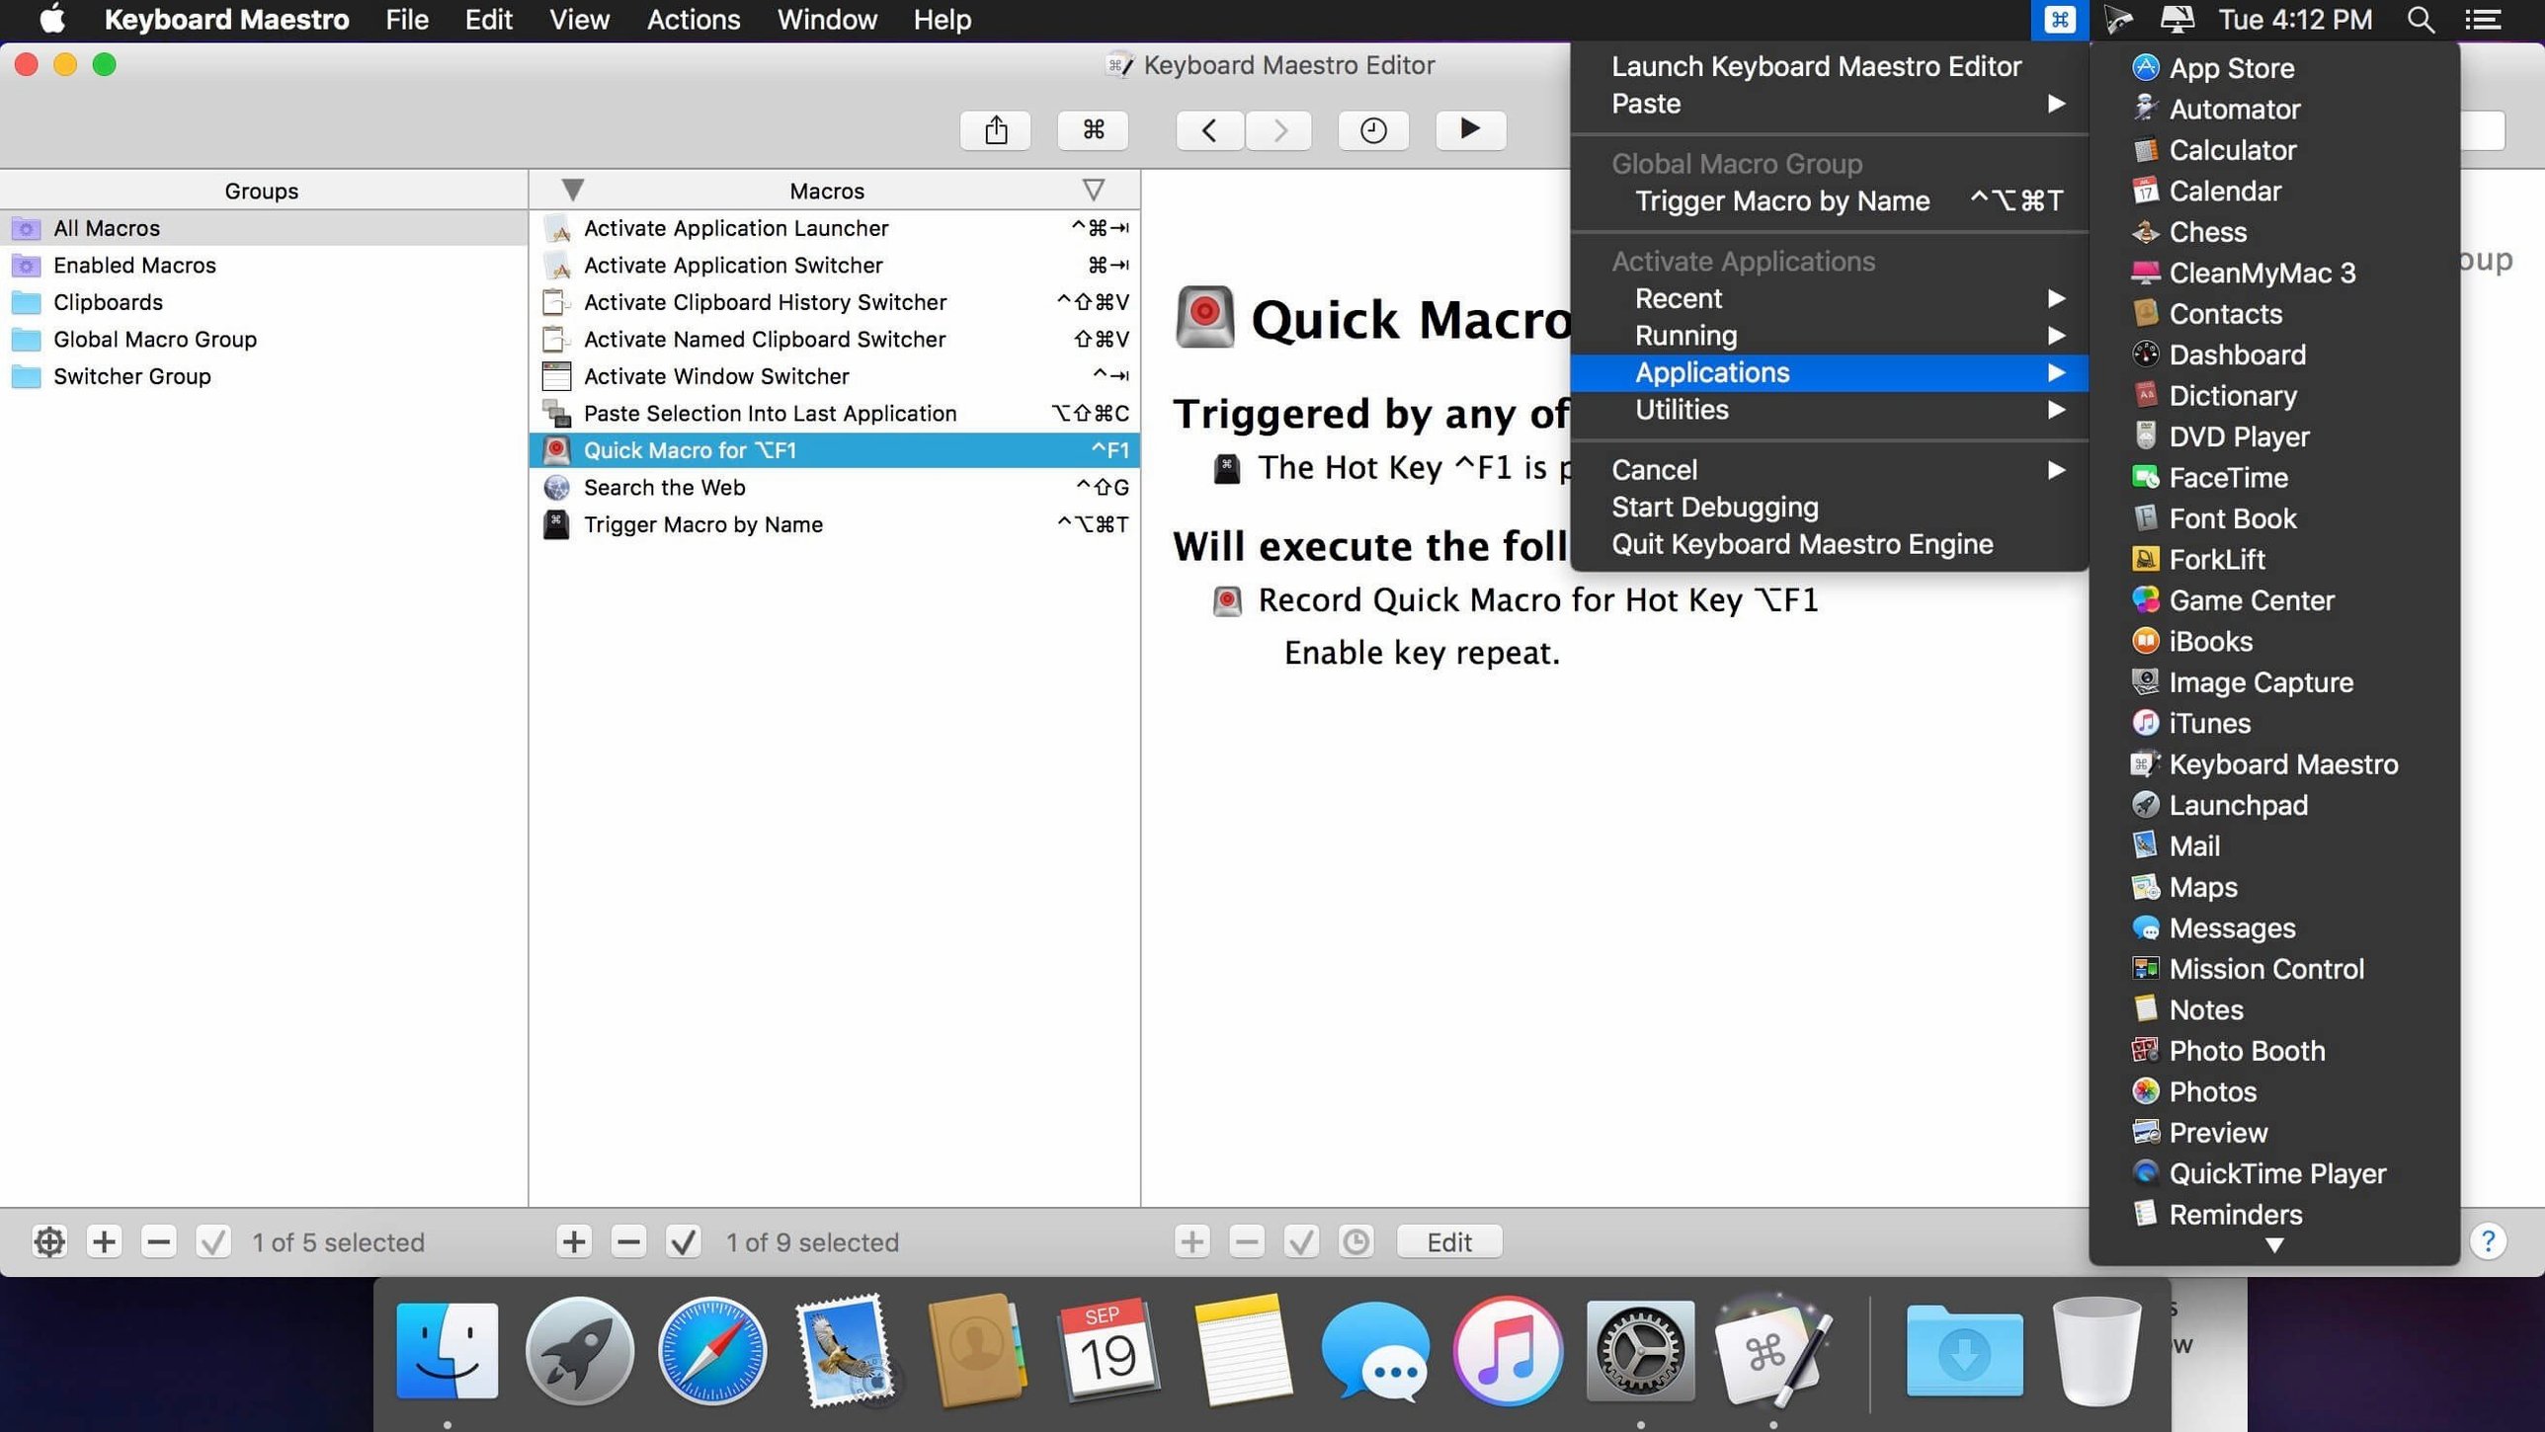Screen dimensions: 2545x1432
Task: Open the Keyboard Maestro status menu icon
Action: pyautogui.click(x=2060, y=20)
